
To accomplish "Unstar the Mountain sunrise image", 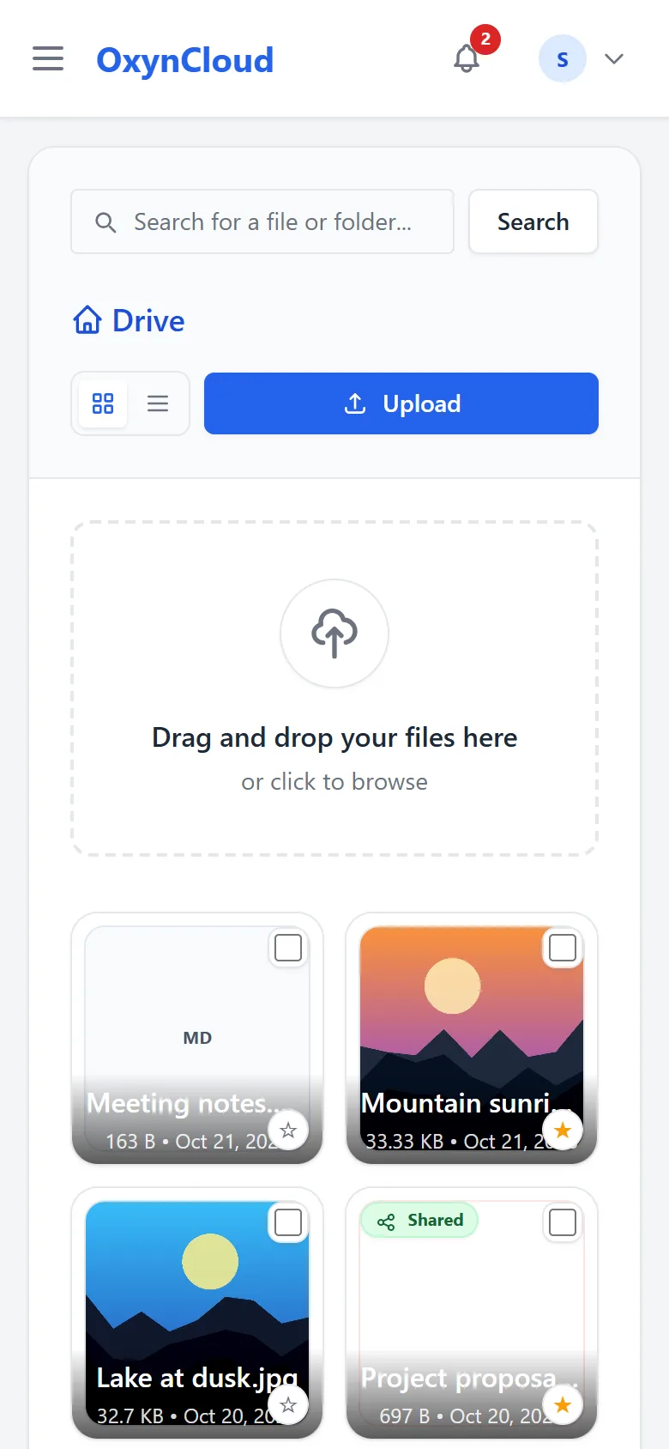I will (x=563, y=1131).
